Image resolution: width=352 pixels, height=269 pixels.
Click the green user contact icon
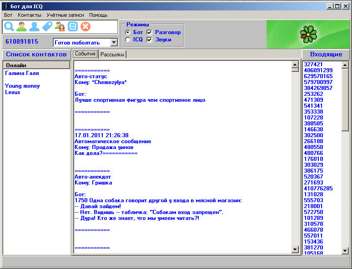21,26
